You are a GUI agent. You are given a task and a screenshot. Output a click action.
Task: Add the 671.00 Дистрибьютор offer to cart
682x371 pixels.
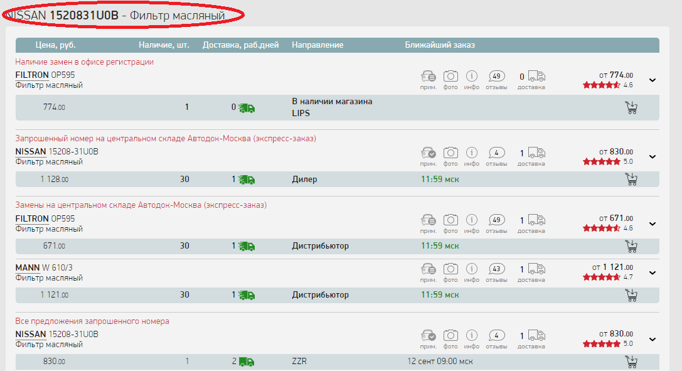click(x=631, y=246)
